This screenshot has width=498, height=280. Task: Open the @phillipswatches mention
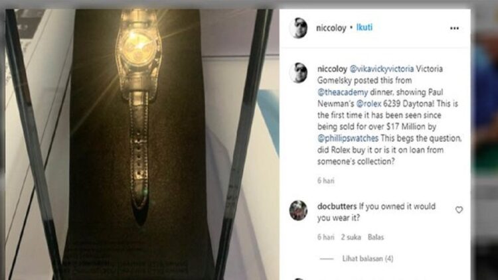[348, 139]
